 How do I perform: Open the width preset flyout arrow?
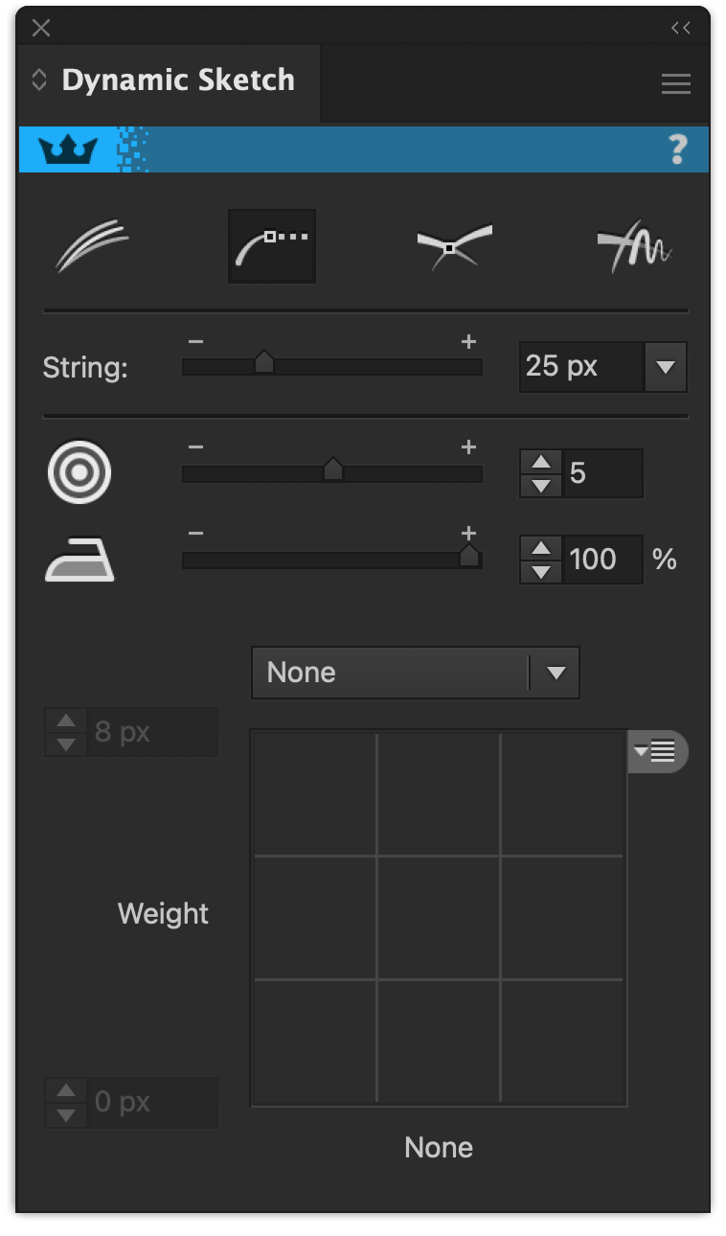coord(658,752)
